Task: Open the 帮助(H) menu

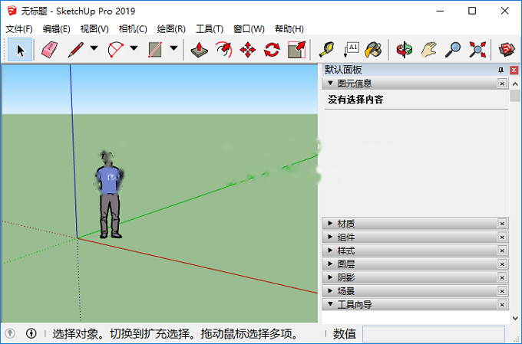Action: point(289,29)
